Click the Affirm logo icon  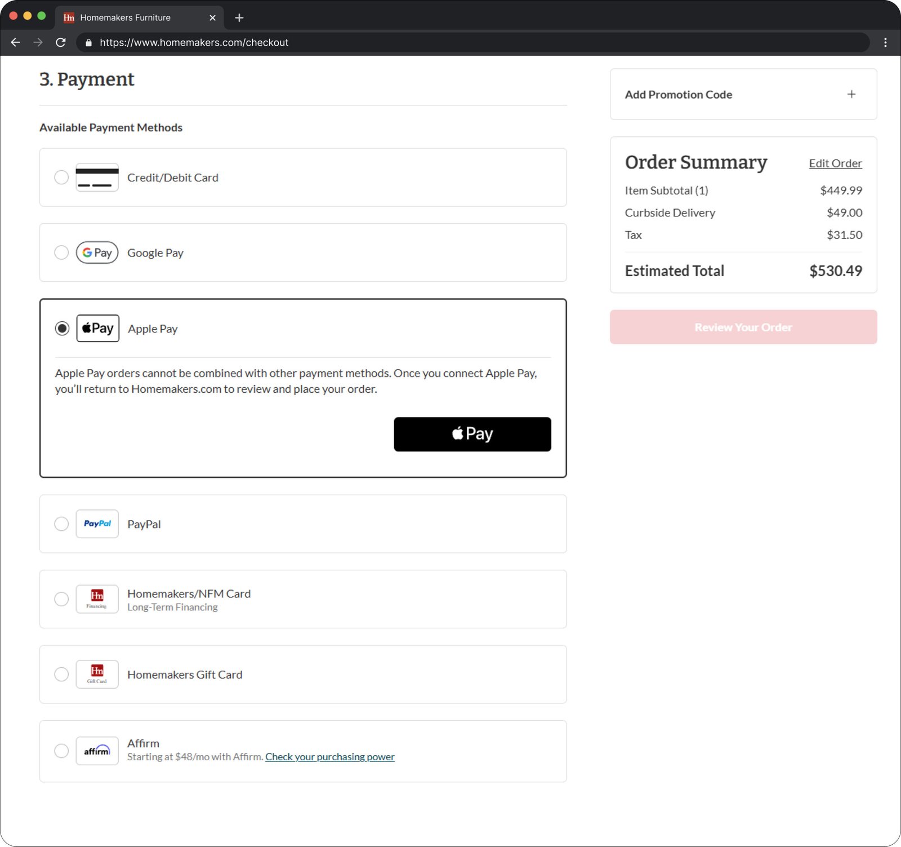[x=97, y=751]
